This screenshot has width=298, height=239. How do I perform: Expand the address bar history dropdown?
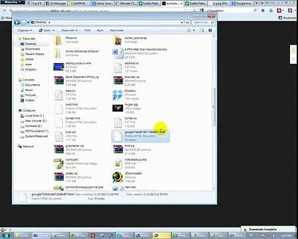point(181,23)
